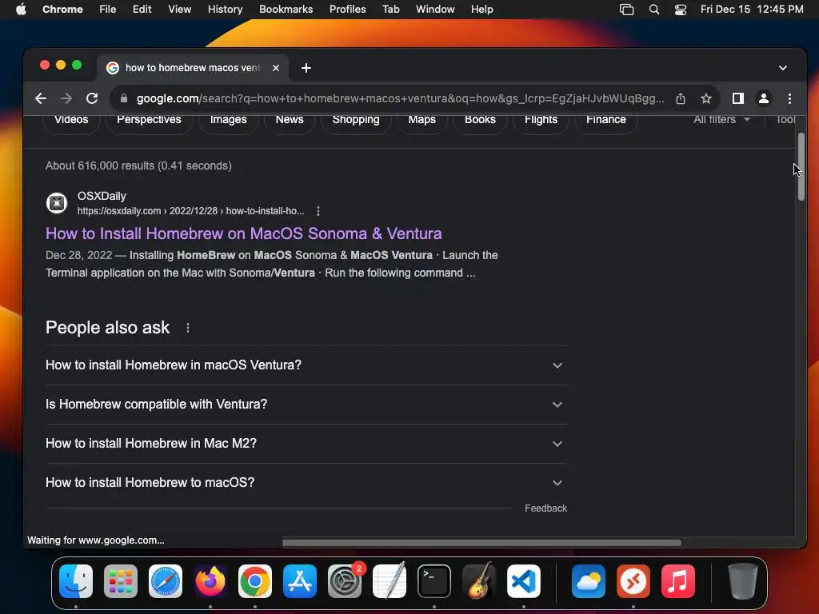The width and height of the screenshot is (819, 614).
Task: Click the forward navigation arrow
Action: pyautogui.click(x=66, y=98)
